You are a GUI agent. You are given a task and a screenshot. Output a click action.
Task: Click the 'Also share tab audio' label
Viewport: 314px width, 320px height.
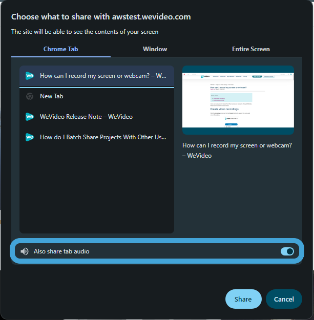[61, 251]
